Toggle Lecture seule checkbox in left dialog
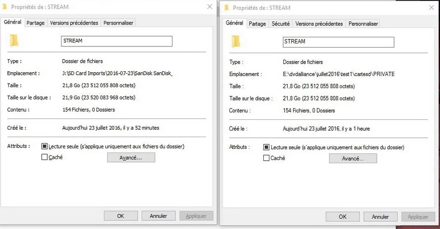This screenshot has width=440, height=229. [x=44, y=147]
